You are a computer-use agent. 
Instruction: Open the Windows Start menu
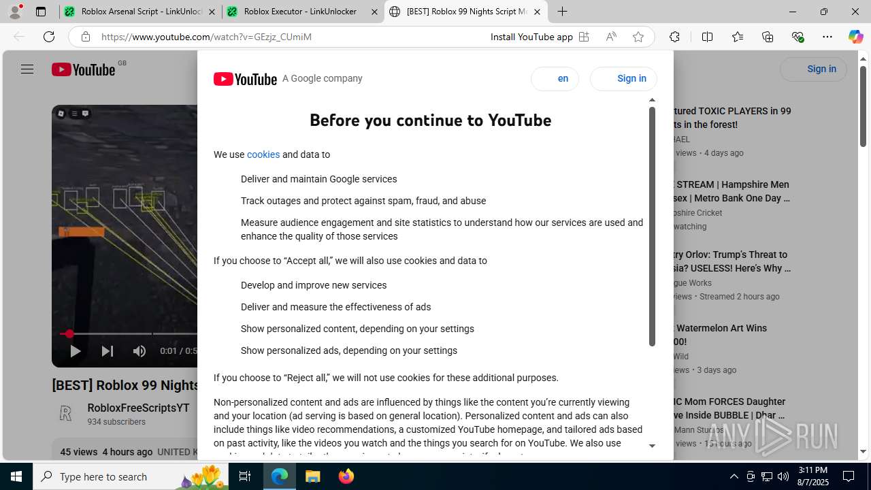click(x=16, y=476)
